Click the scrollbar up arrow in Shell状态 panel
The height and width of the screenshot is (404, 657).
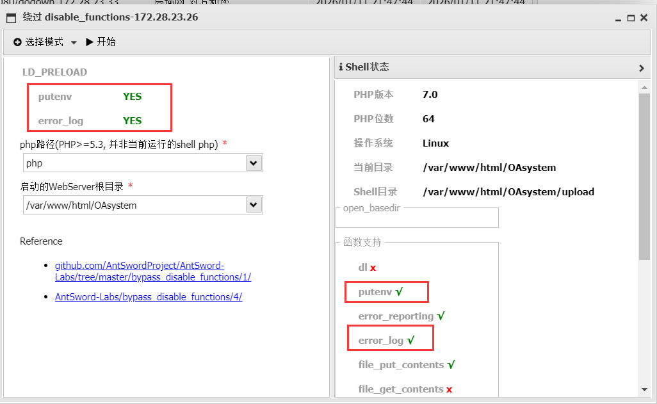pyautogui.click(x=644, y=86)
